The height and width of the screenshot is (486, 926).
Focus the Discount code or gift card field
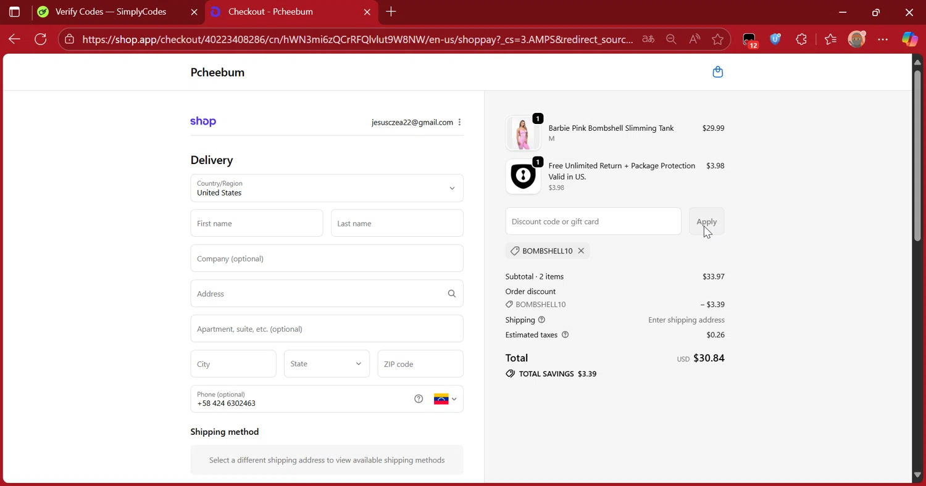(x=593, y=221)
